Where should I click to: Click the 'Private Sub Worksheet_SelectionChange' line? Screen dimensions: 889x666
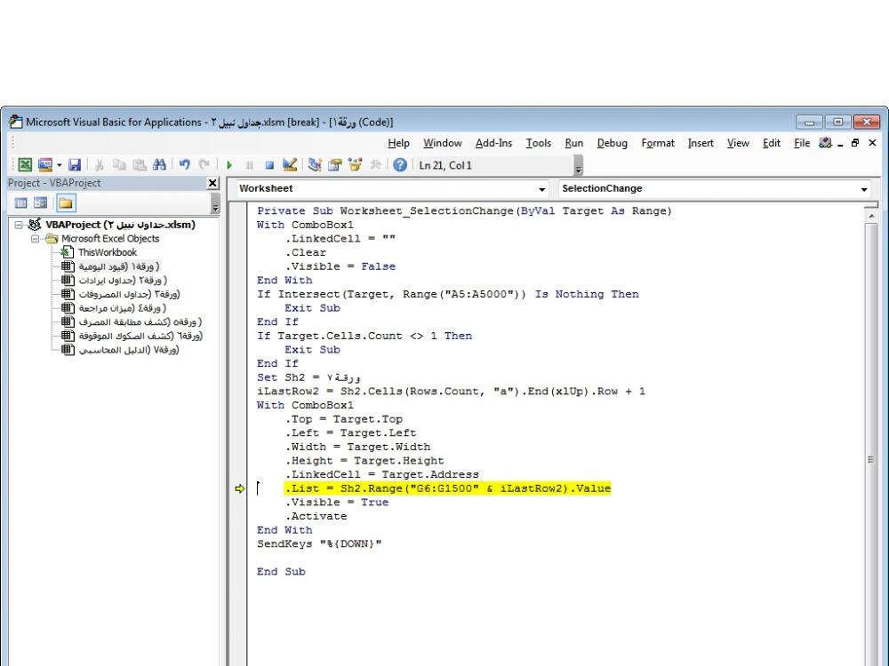point(464,211)
